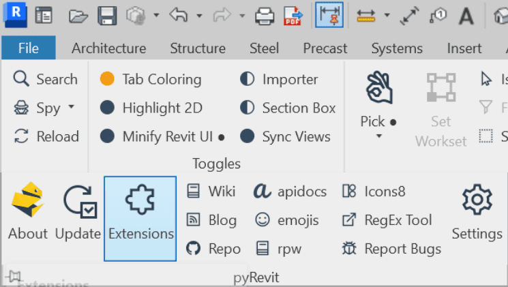
Task: Click the Print icon
Action: pos(265,16)
